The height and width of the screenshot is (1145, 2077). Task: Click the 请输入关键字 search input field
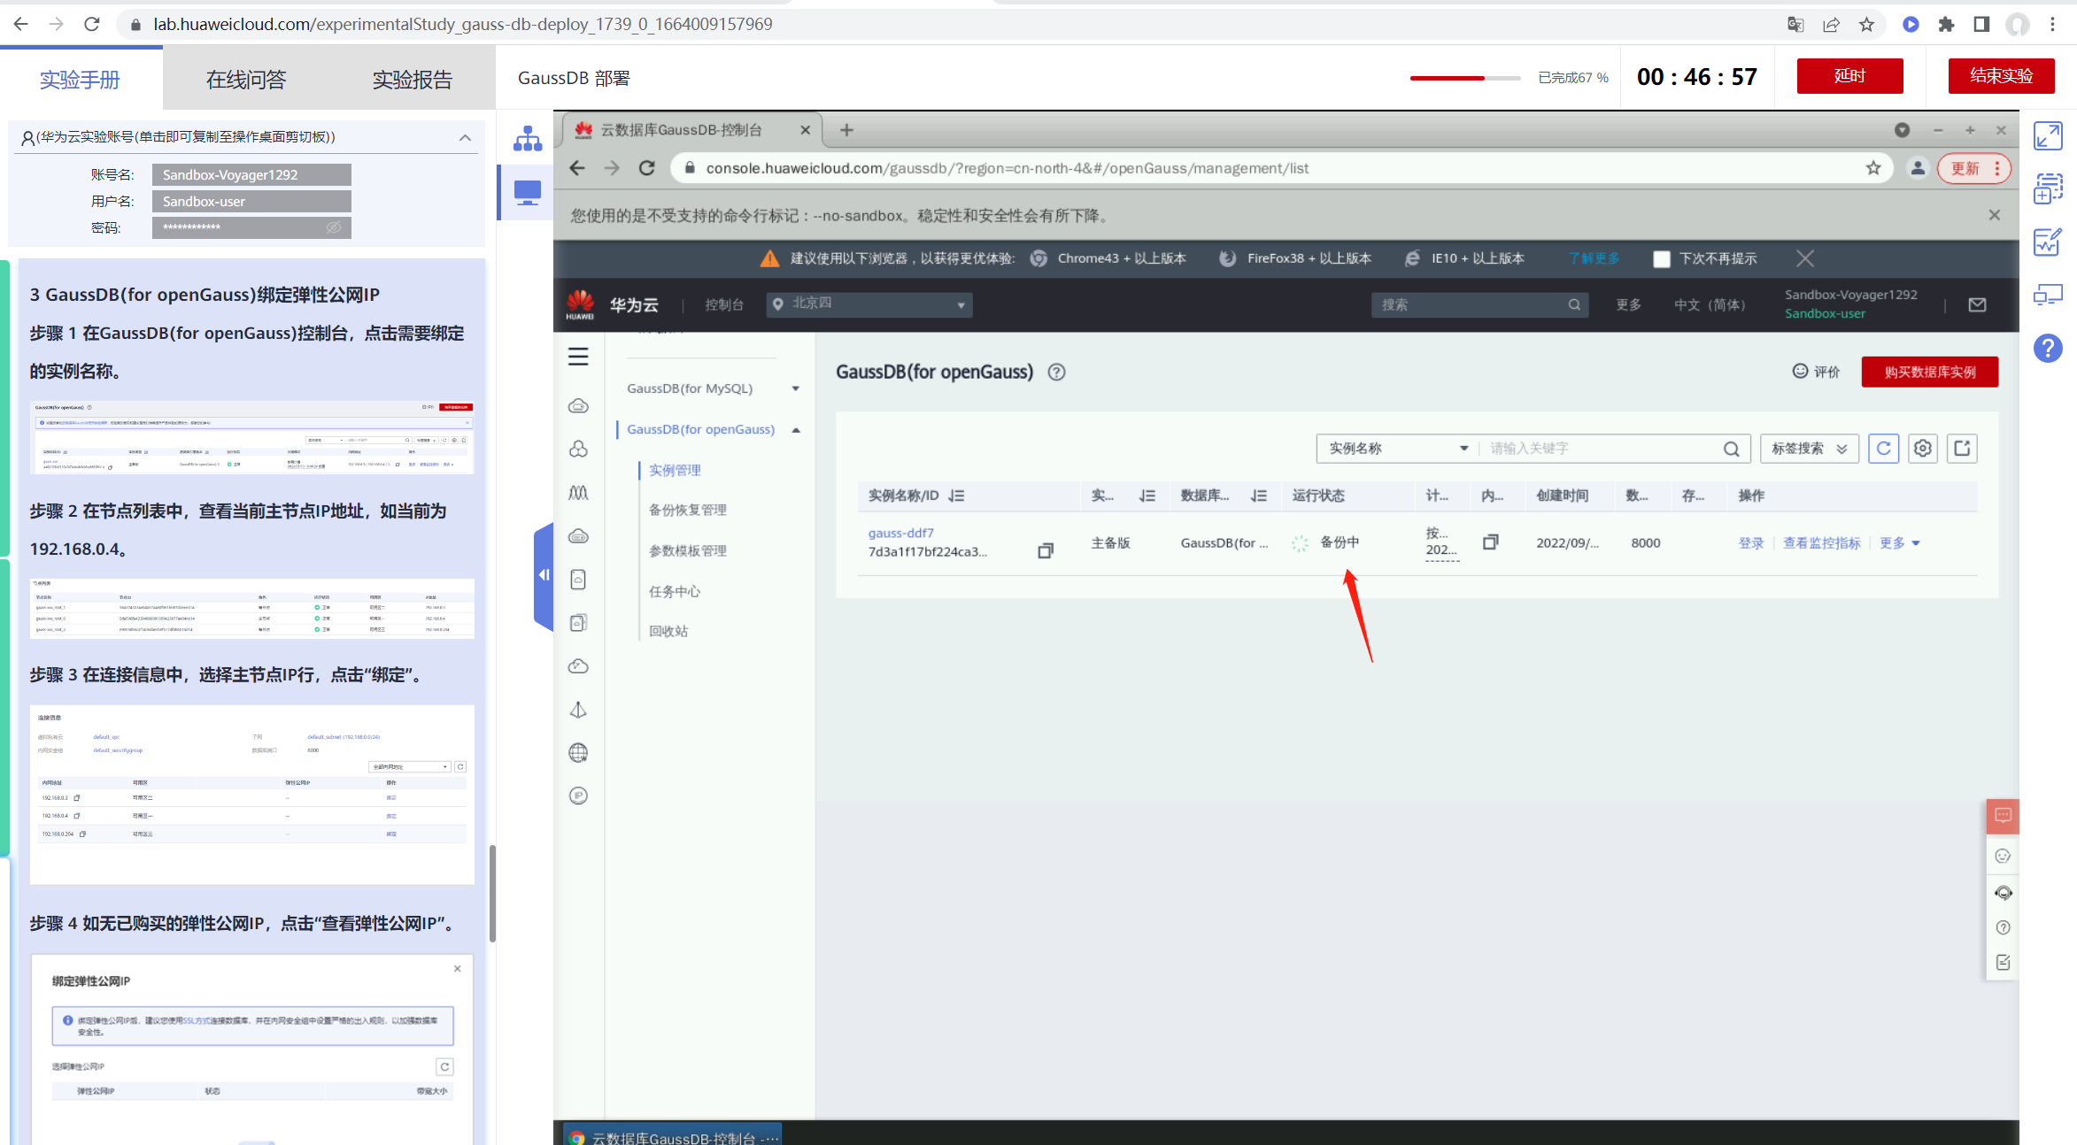pos(1601,449)
